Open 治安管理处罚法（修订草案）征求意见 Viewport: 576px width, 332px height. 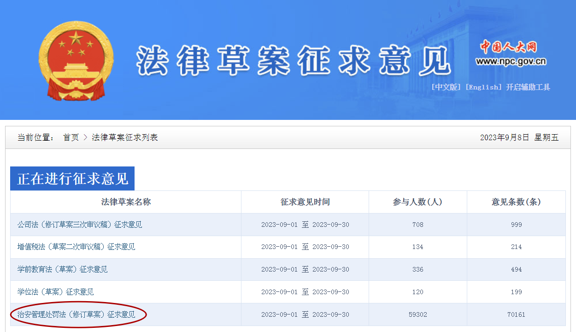click(76, 314)
